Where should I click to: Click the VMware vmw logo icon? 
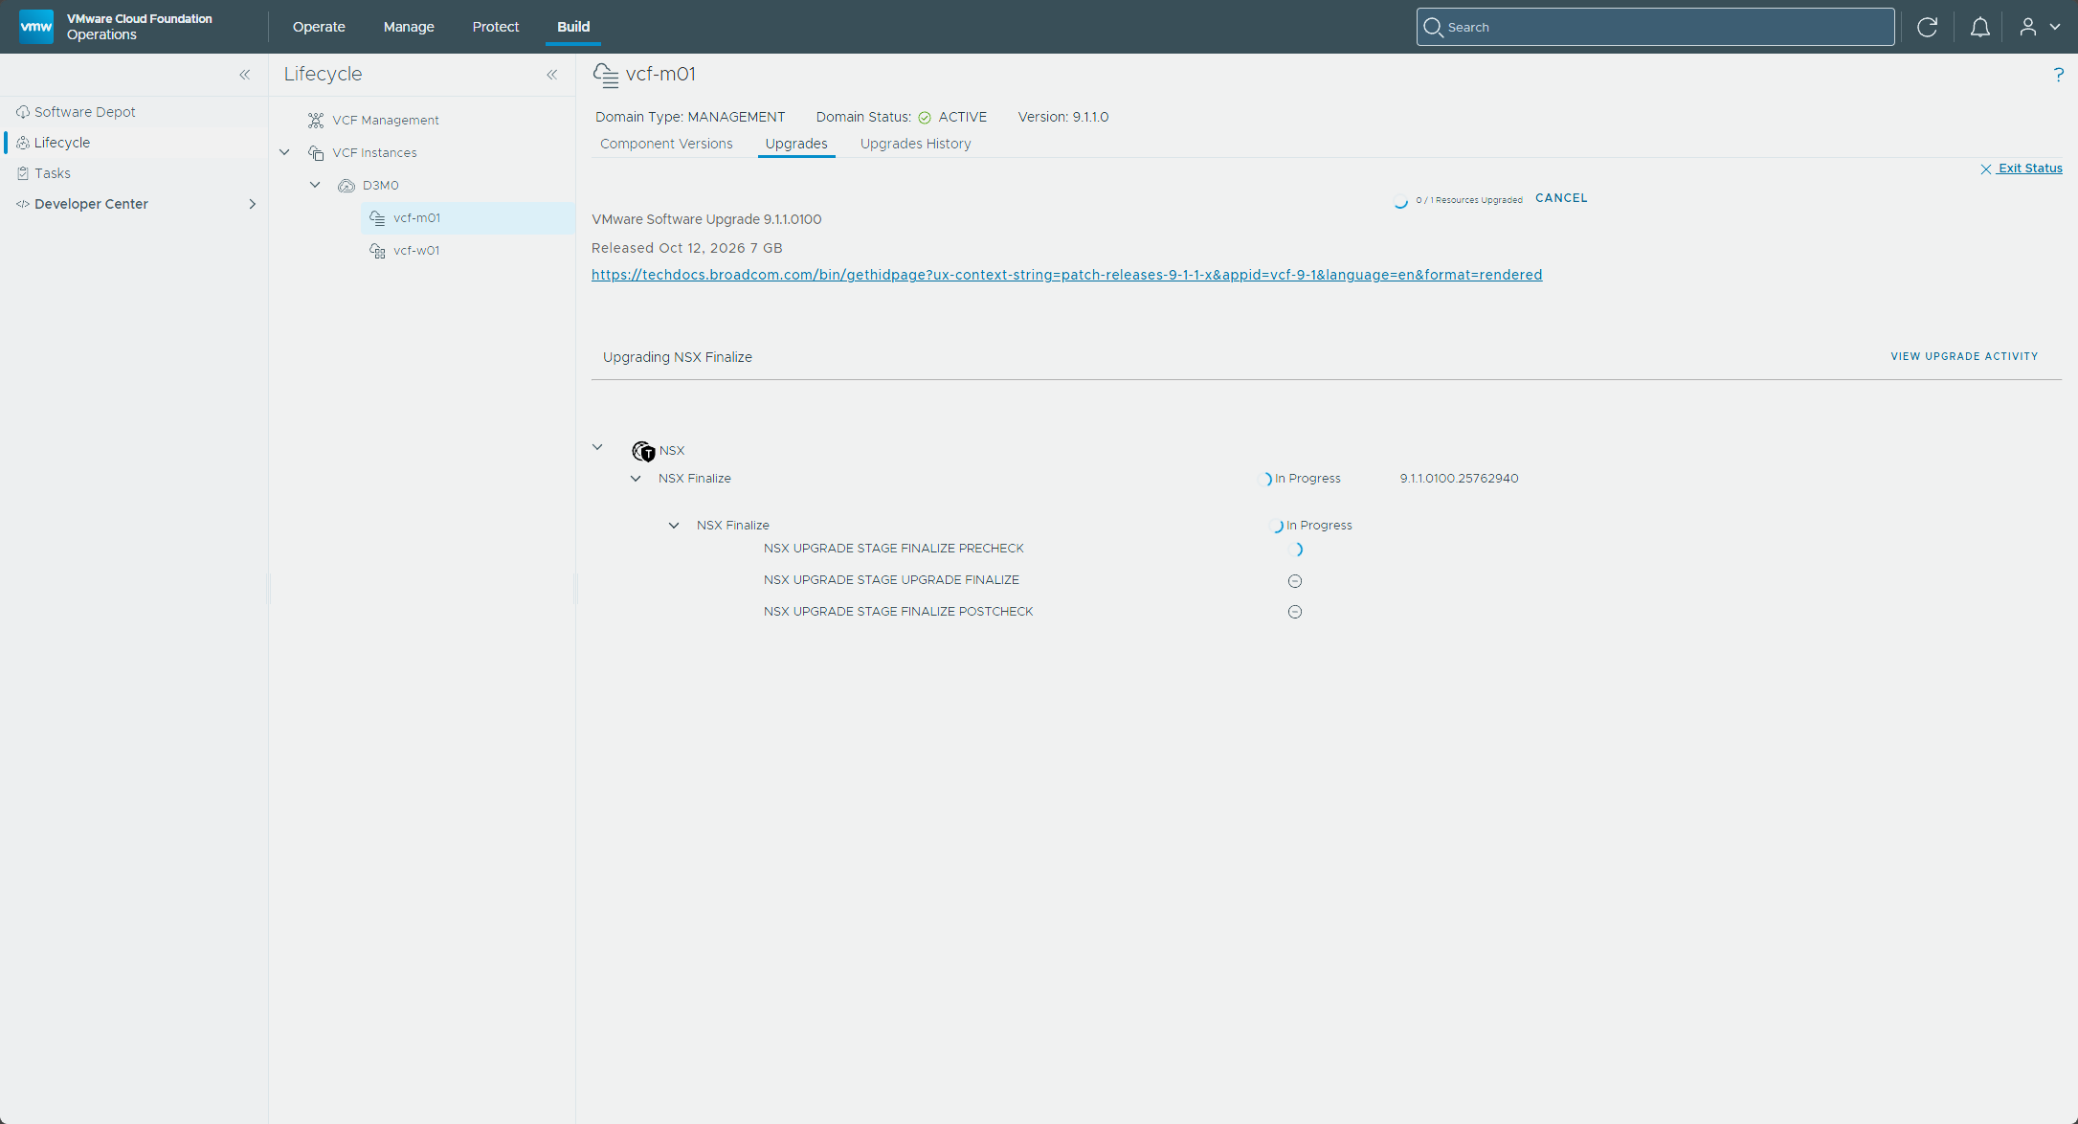(36, 27)
